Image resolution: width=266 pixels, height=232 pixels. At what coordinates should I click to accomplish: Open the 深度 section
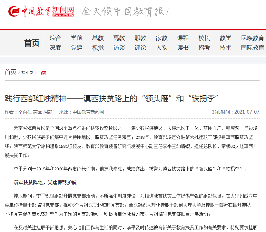point(55,47)
